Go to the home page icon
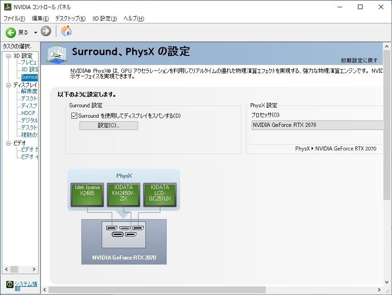Screen dimensions: 392x295 point(66,31)
